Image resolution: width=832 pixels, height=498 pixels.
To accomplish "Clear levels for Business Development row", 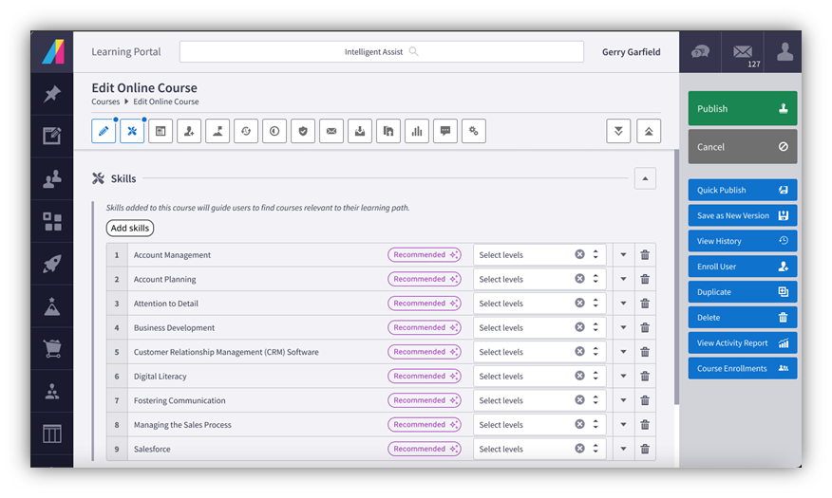I will point(580,327).
